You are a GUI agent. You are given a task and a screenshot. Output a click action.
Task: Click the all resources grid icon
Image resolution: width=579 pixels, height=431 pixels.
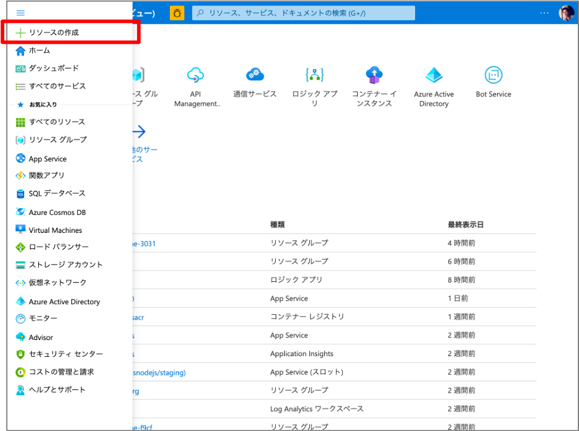click(x=20, y=122)
